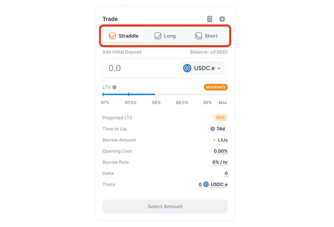Click the USDC.e coin icon in Theta row
334x227 pixels.
[206, 184]
